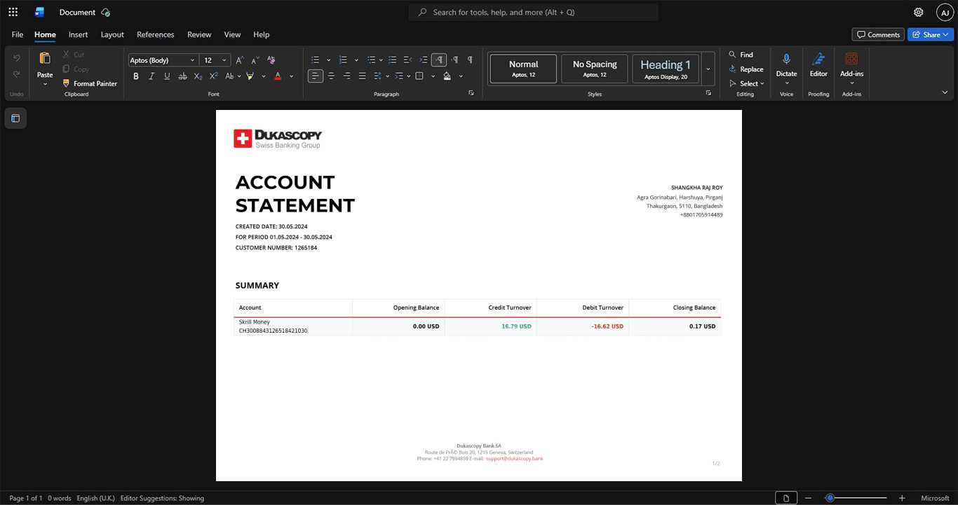
Task: Apply the Heading 1 style
Action: 666,69
